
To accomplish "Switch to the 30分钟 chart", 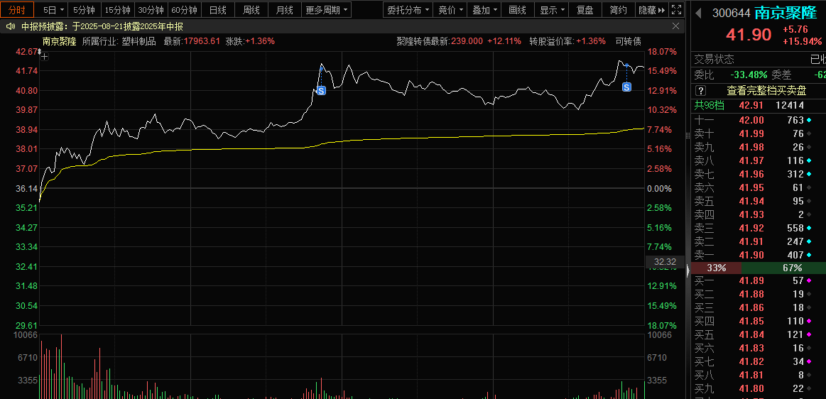I will (x=151, y=9).
